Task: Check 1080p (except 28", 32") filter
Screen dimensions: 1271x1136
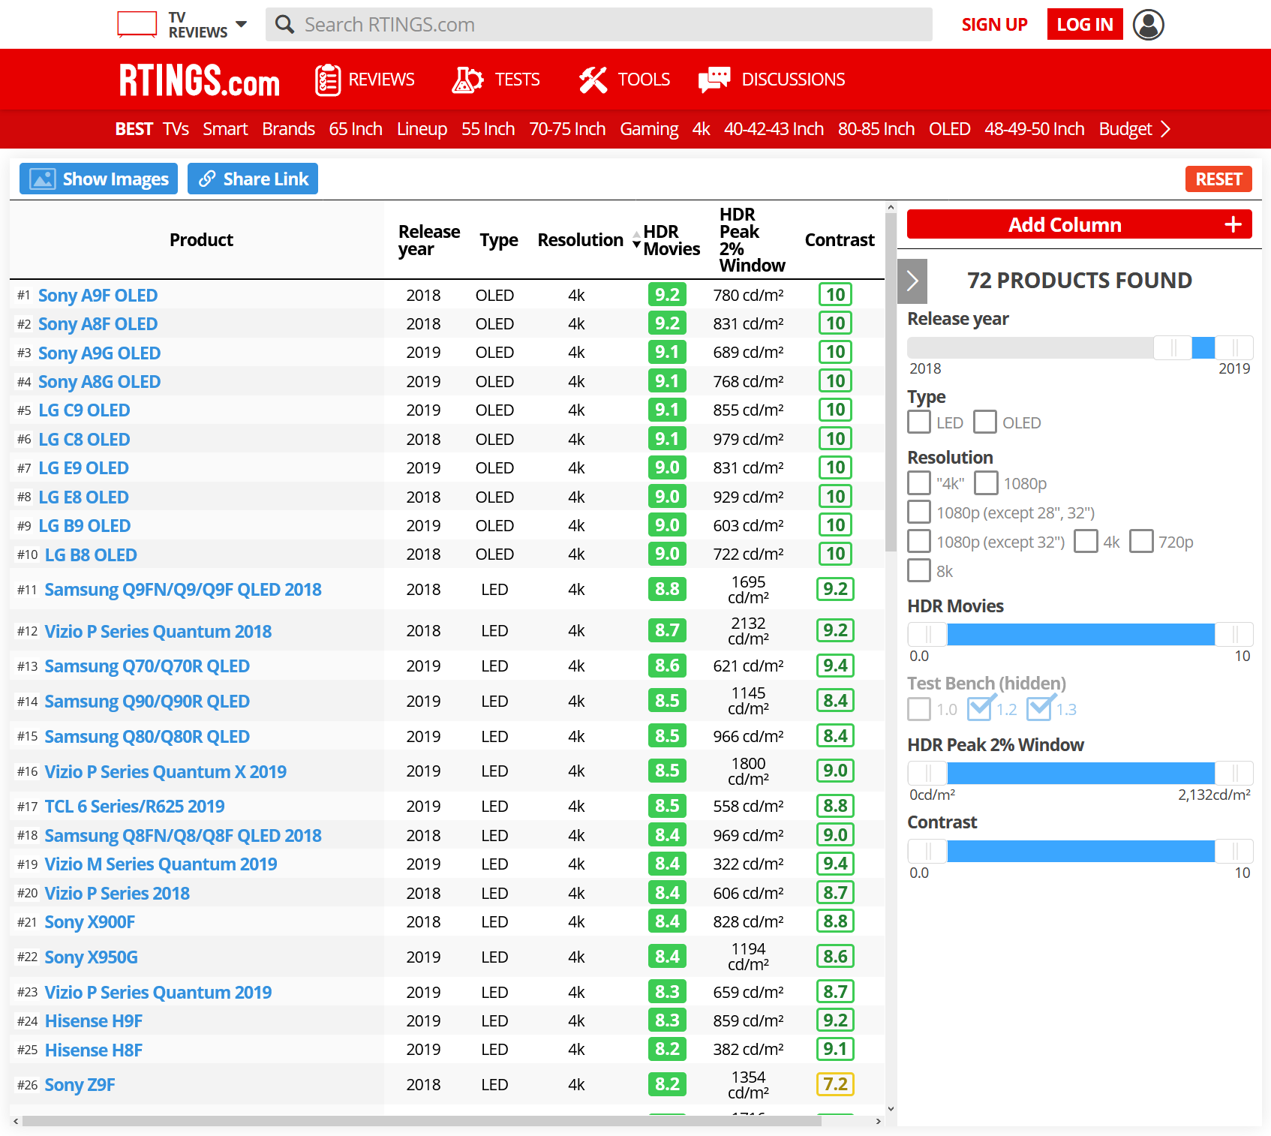Action: (919, 512)
